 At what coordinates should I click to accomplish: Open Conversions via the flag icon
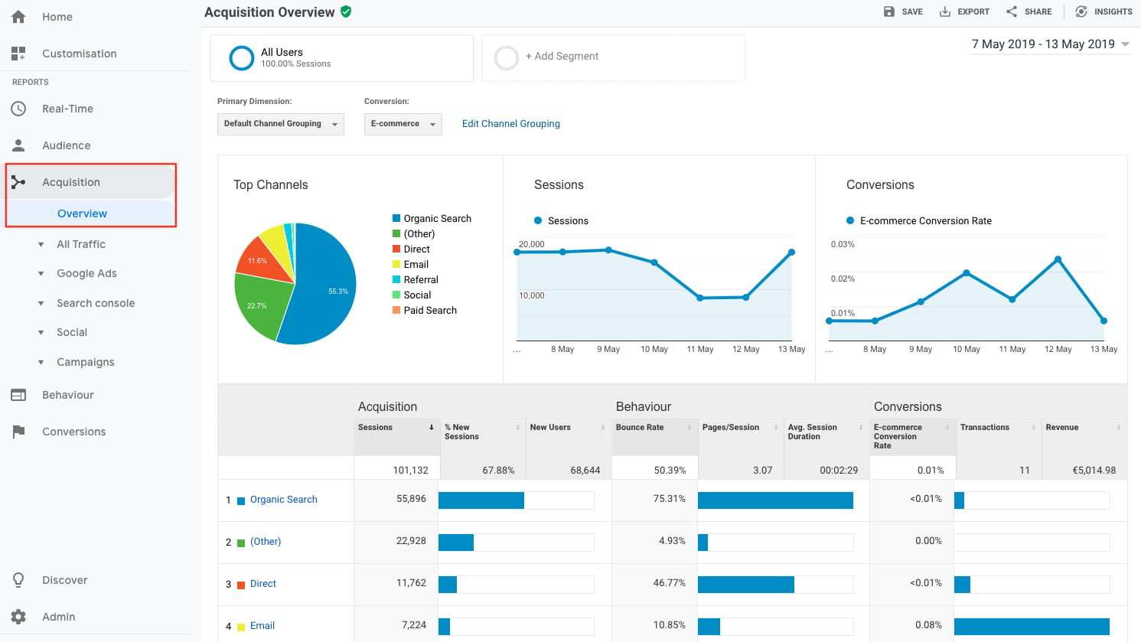pyautogui.click(x=18, y=432)
